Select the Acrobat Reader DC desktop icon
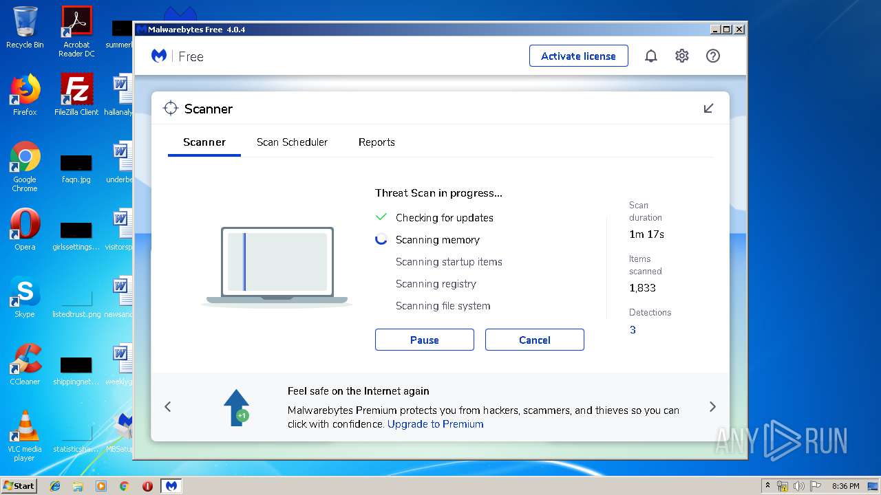 point(76,31)
